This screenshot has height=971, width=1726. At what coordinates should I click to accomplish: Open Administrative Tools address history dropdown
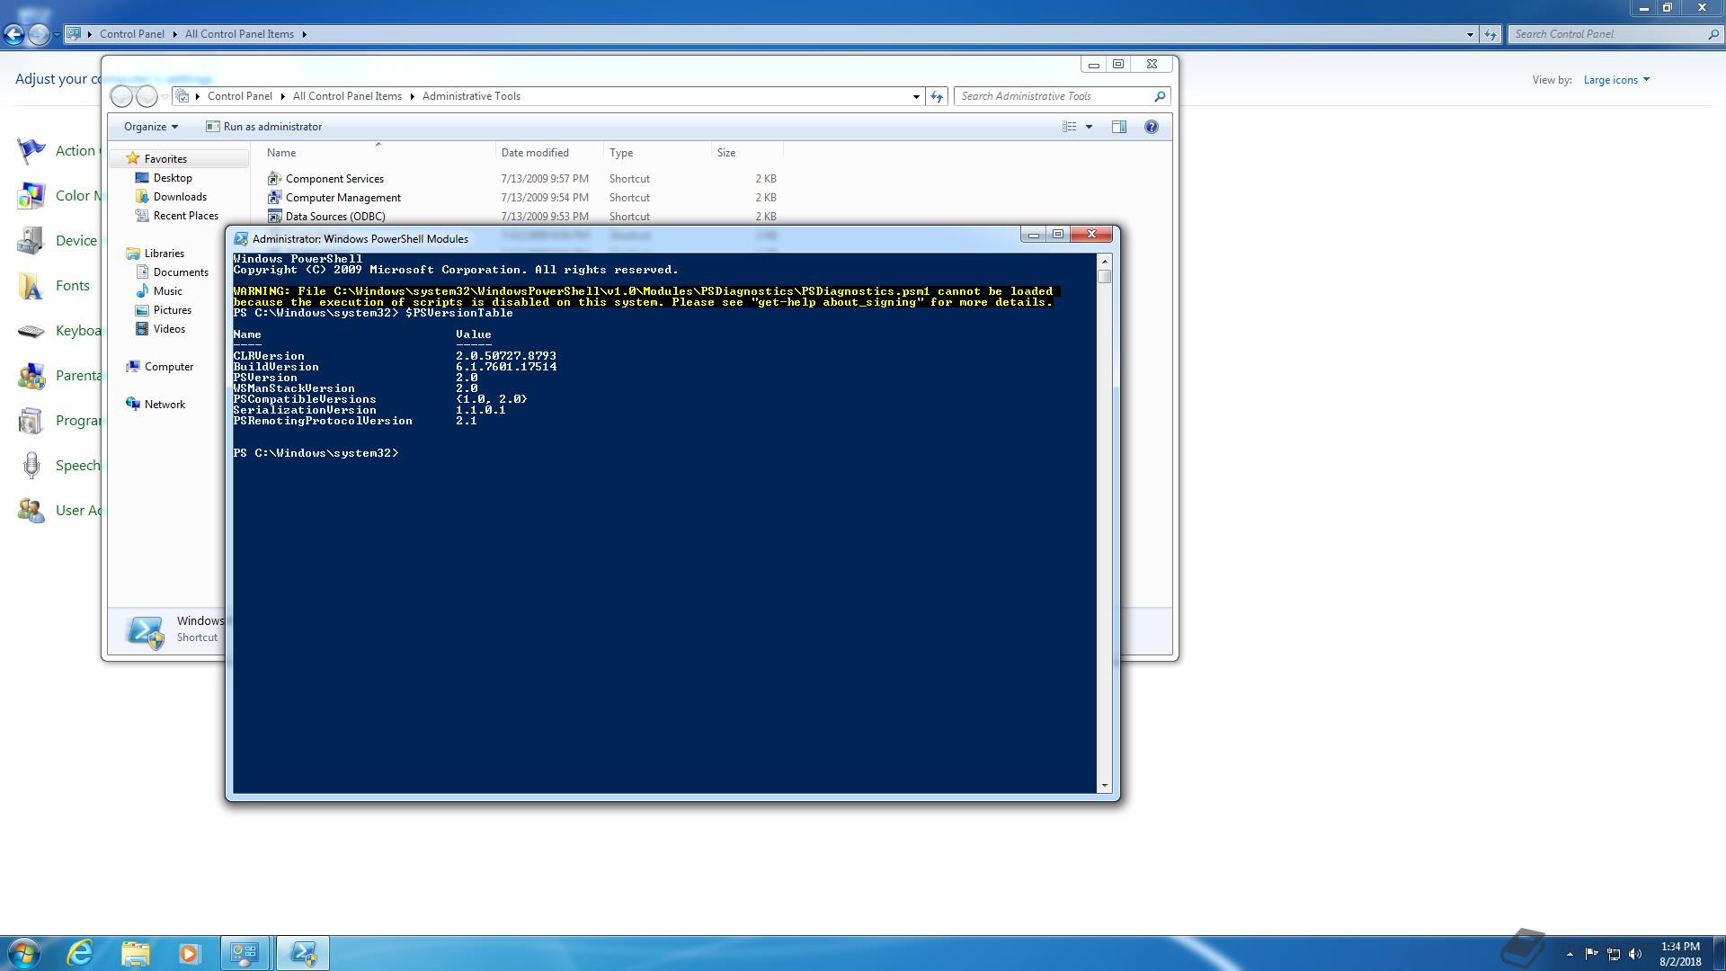click(916, 96)
